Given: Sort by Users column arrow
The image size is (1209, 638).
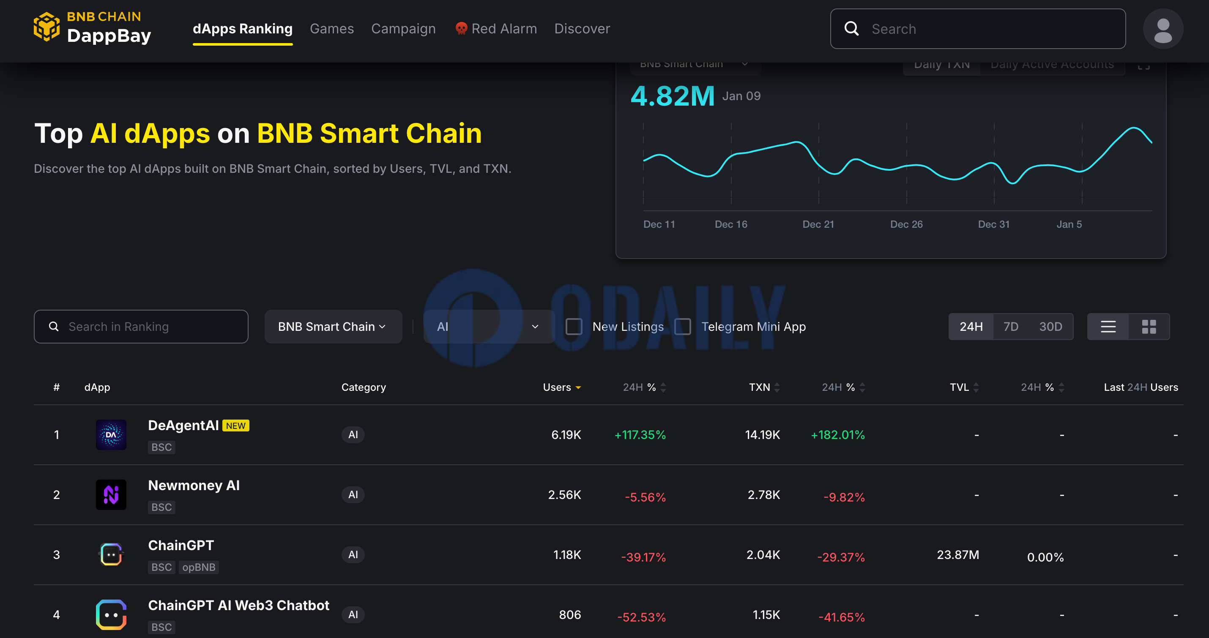Looking at the screenshot, I should (578, 387).
